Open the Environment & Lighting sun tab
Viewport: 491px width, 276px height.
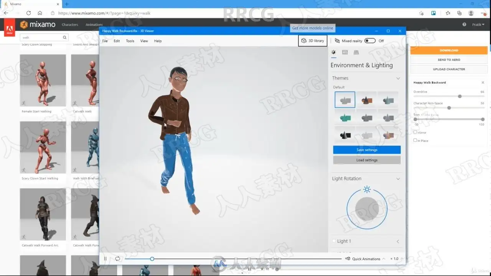tap(333, 52)
